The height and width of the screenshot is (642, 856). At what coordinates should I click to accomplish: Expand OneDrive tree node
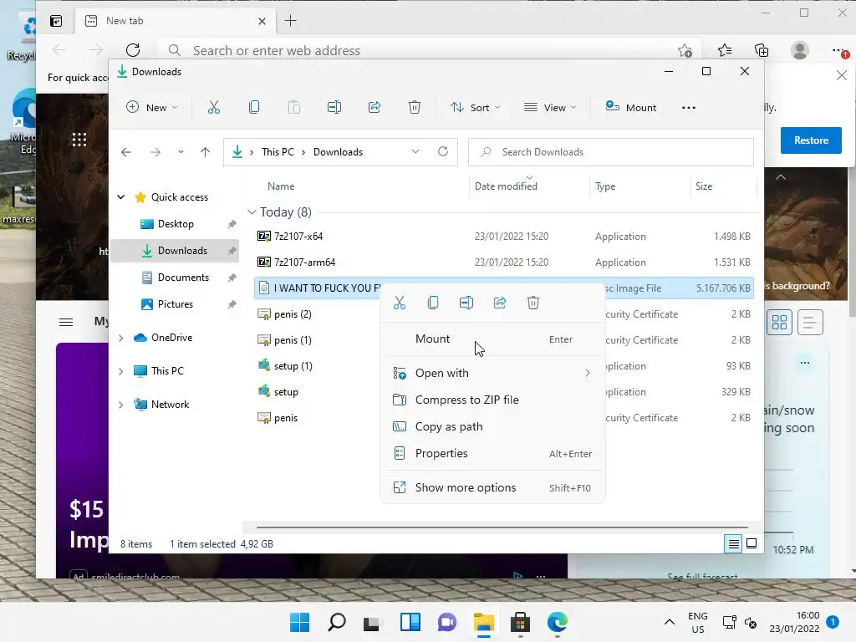pyautogui.click(x=121, y=338)
